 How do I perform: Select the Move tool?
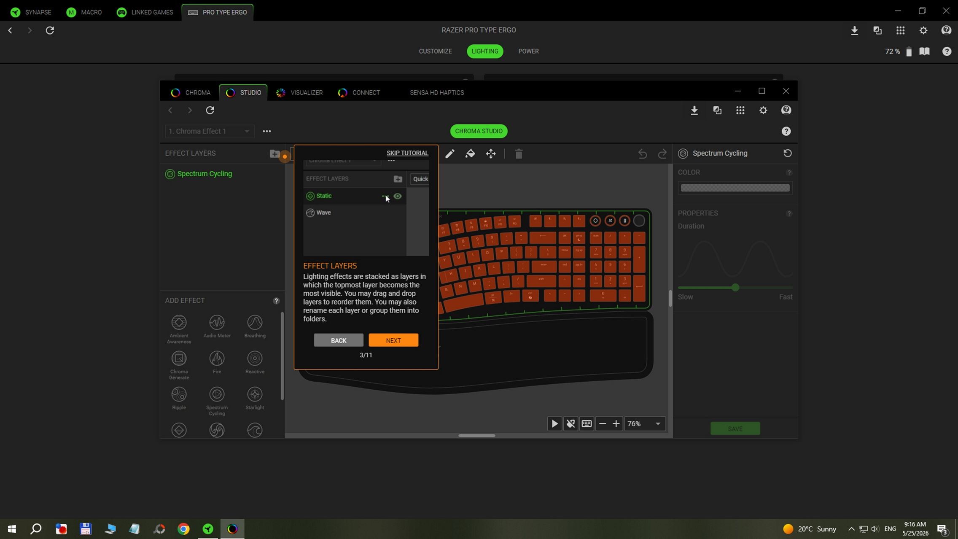(491, 154)
